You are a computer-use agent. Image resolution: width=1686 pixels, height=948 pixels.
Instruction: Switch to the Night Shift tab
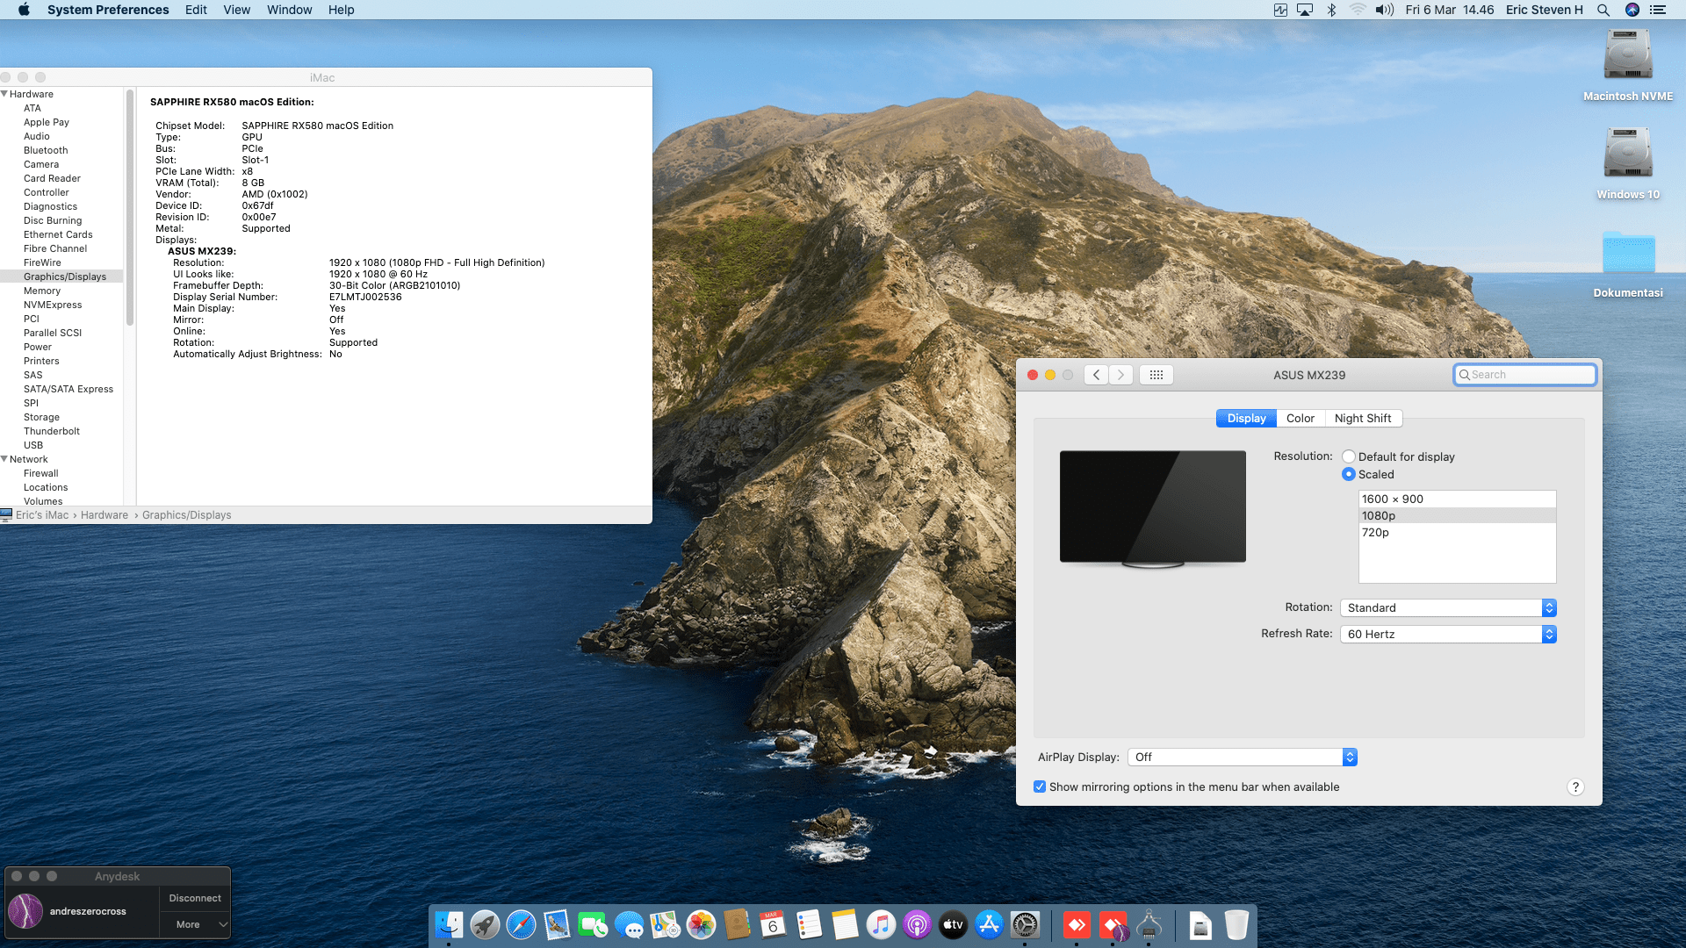pos(1362,419)
